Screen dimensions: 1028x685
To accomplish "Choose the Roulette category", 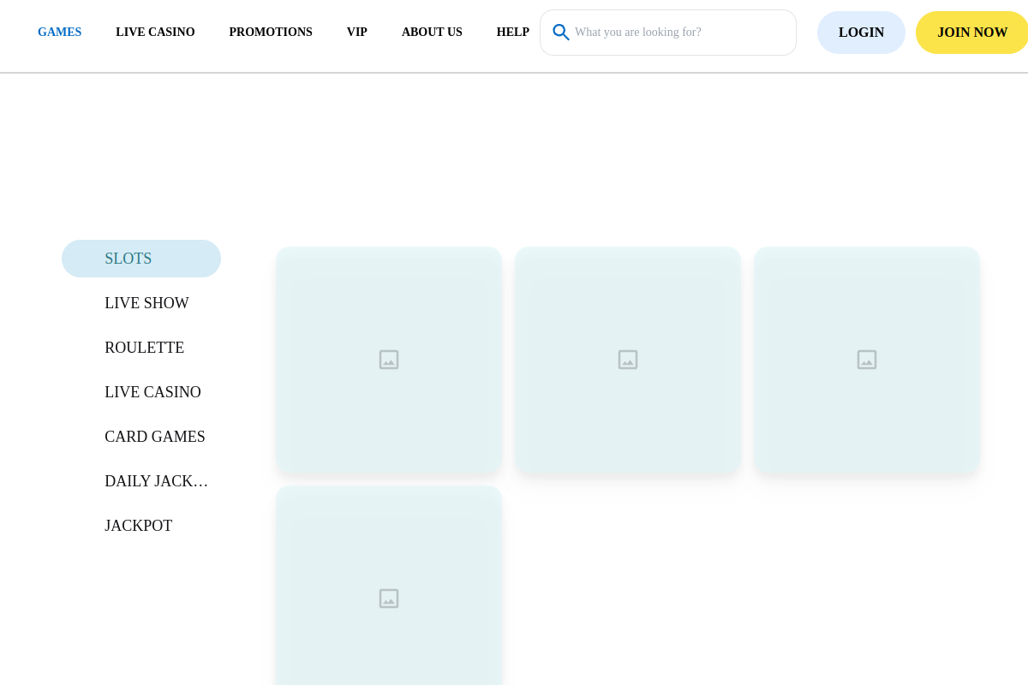I will [141, 348].
